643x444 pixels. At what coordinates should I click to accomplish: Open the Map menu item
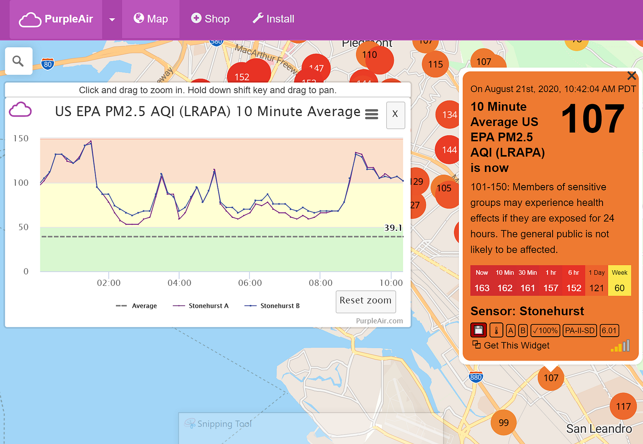point(151,19)
